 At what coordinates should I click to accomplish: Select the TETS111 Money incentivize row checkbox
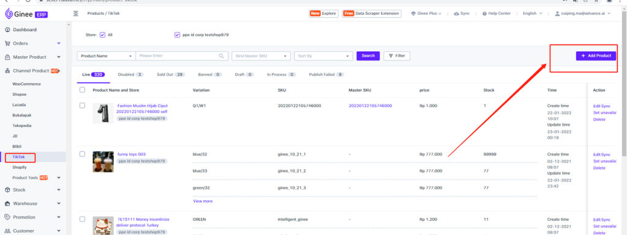coord(83,219)
